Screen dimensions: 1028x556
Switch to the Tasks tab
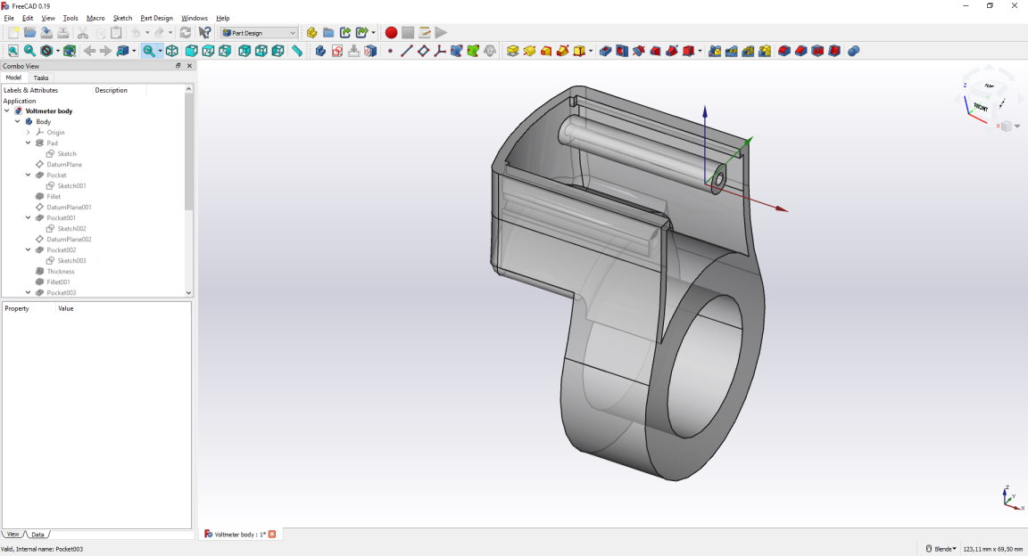(41, 78)
